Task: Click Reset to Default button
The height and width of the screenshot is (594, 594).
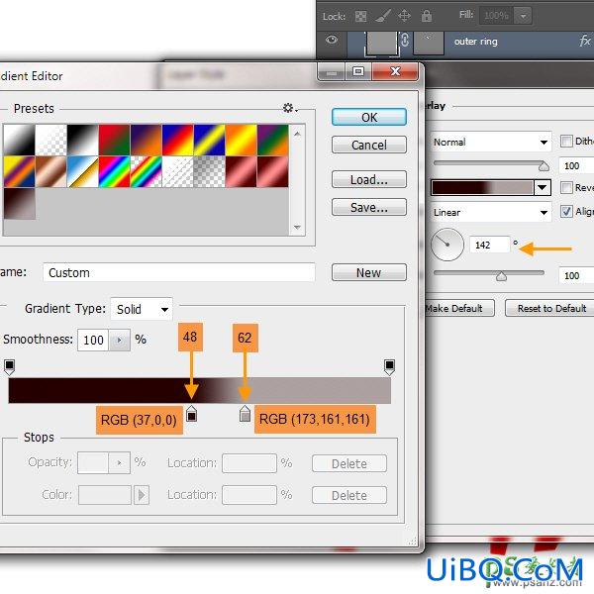Action: coord(550,308)
